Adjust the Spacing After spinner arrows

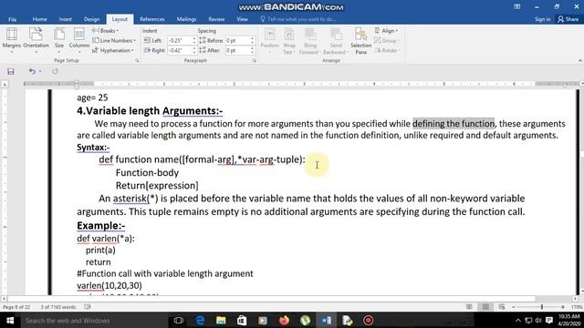point(252,50)
